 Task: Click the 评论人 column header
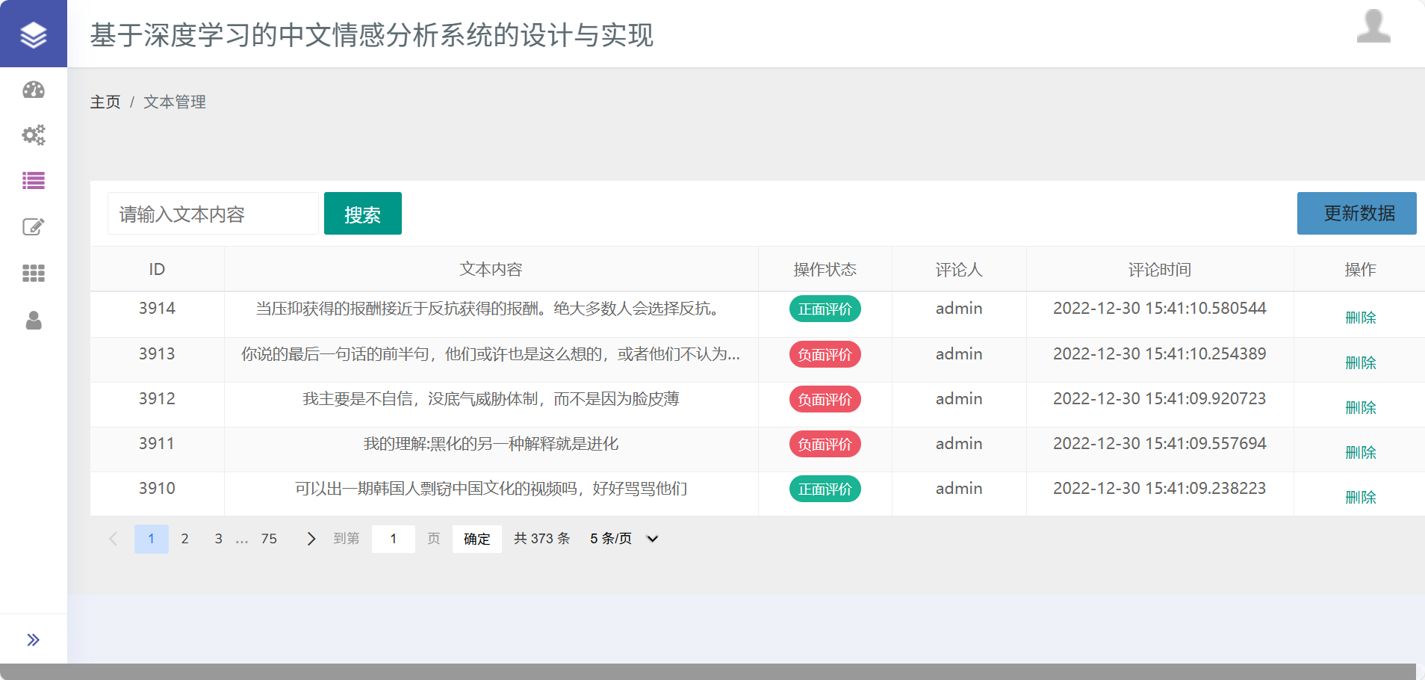(x=959, y=269)
